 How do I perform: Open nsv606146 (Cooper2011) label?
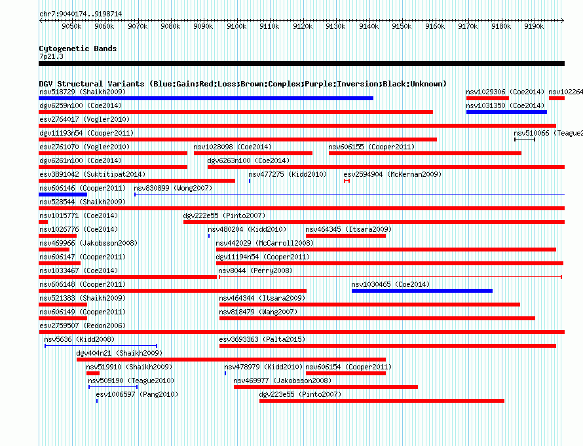83,188
